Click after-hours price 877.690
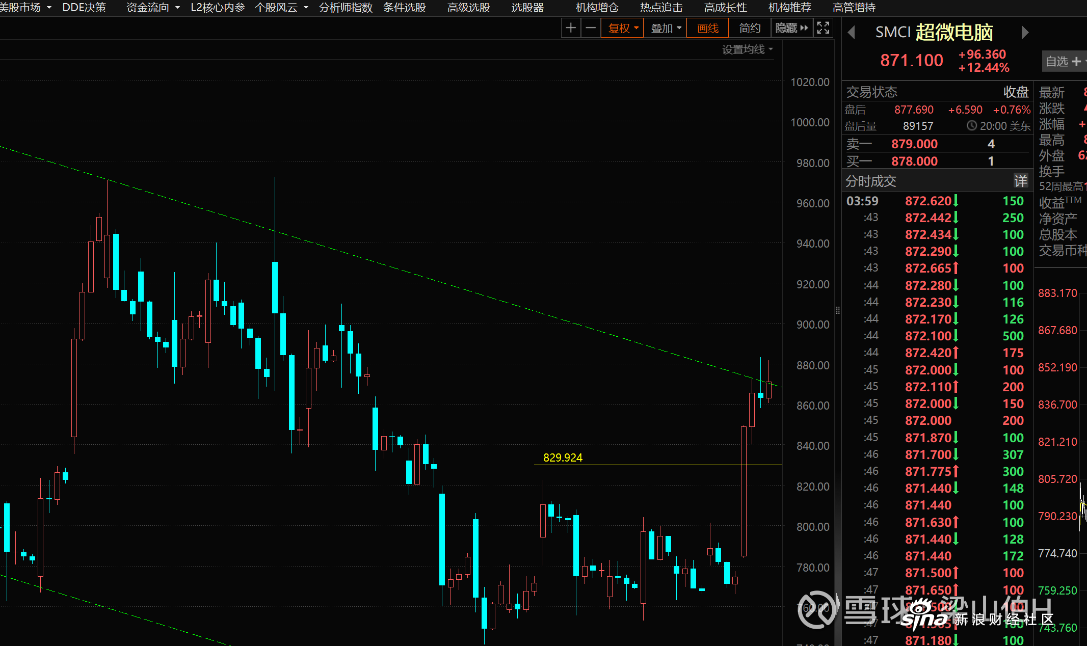The width and height of the screenshot is (1087, 646). [914, 110]
